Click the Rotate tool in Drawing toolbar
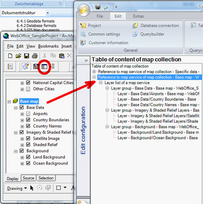The width and height of the screenshot is (203, 204). tap(39, 188)
